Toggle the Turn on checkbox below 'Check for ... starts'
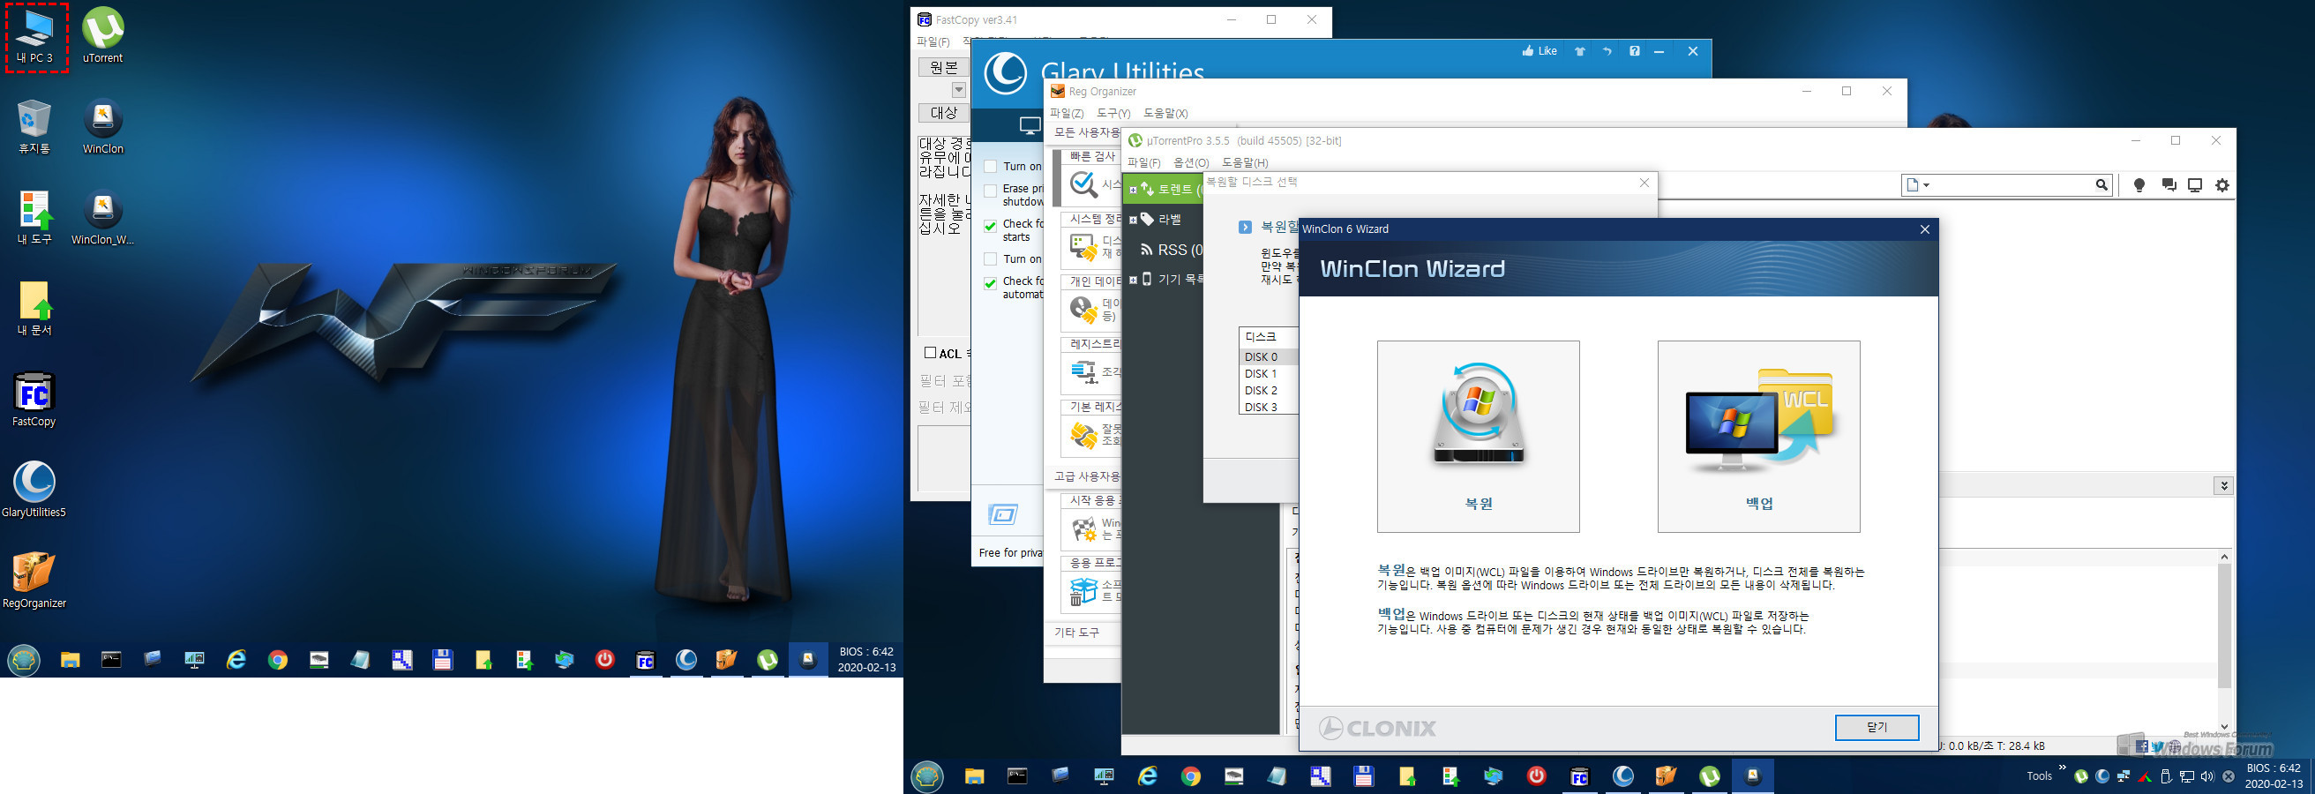The image size is (2315, 794). click(x=991, y=258)
